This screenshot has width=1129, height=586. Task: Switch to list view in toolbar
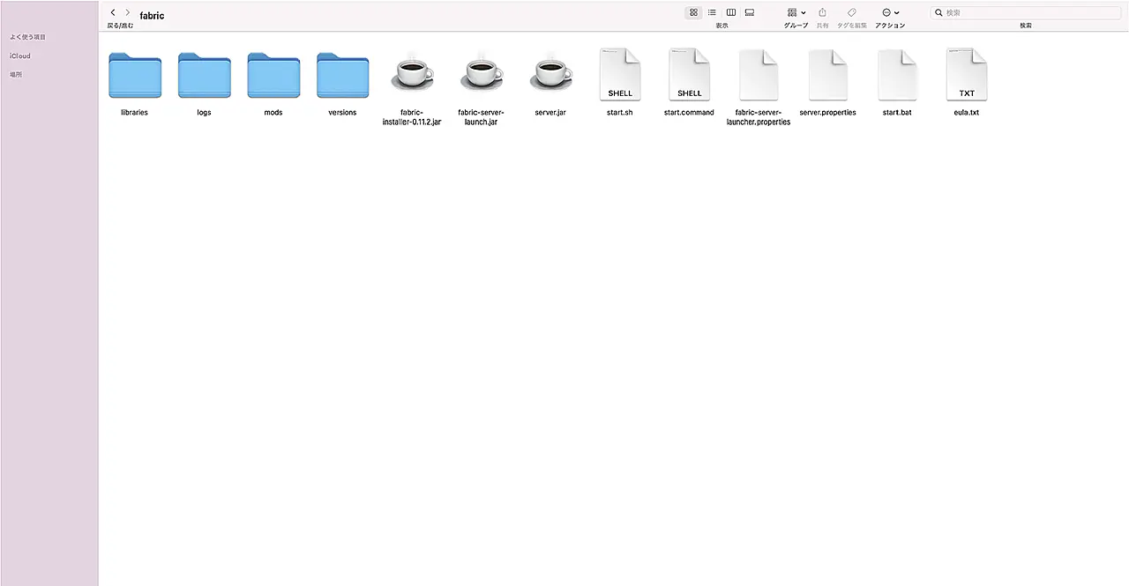pos(712,12)
